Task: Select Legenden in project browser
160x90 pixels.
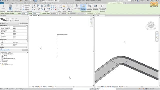Action: point(5,57)
